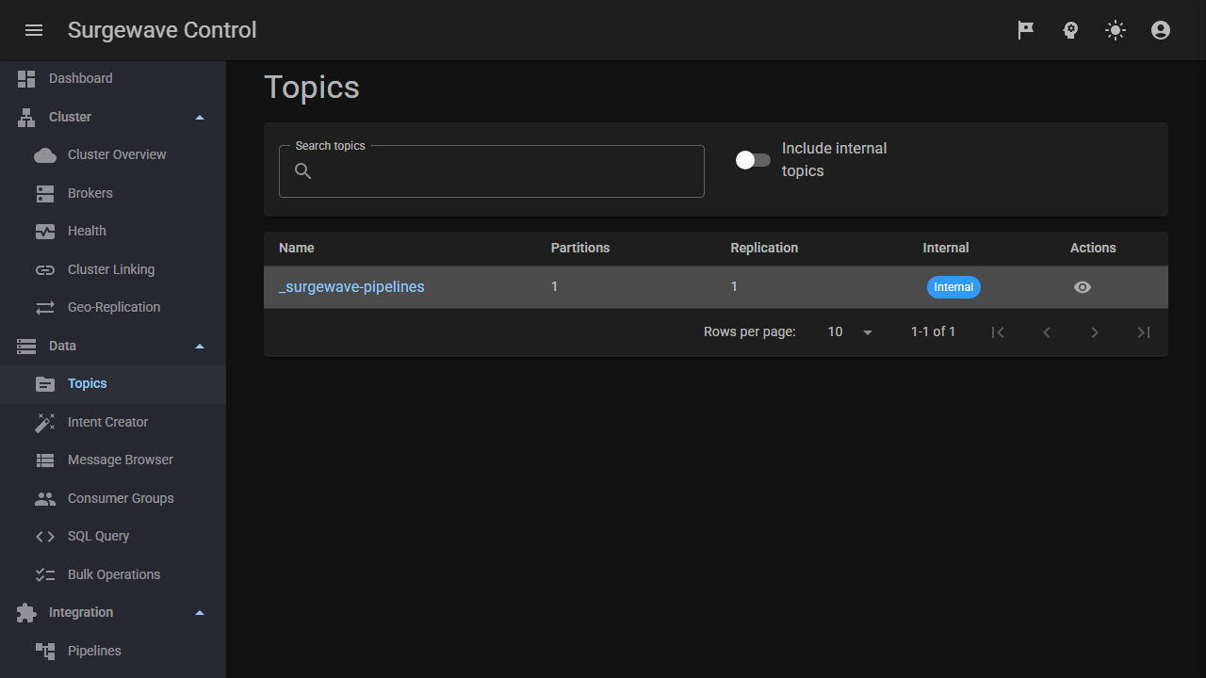1206x678 pixels.
Task: Click the Health monitor icon
Action: pos(45,232)
